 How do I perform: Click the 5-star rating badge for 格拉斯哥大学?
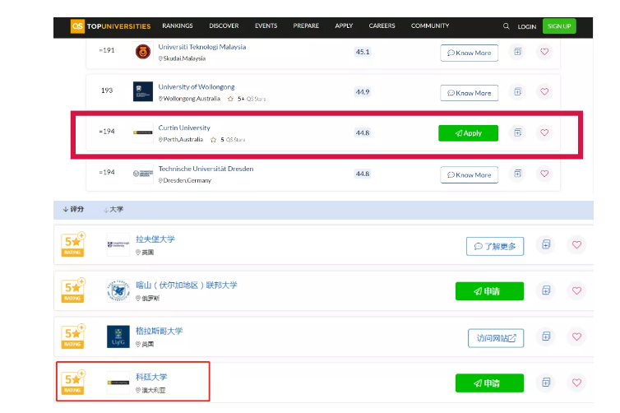73,336
